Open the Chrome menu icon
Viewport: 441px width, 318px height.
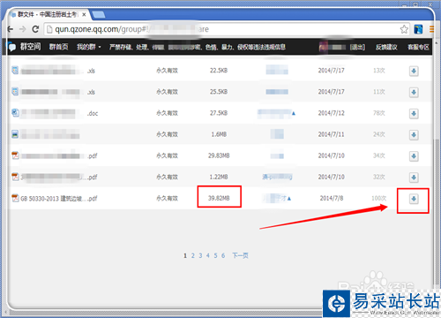pos(431,29)
